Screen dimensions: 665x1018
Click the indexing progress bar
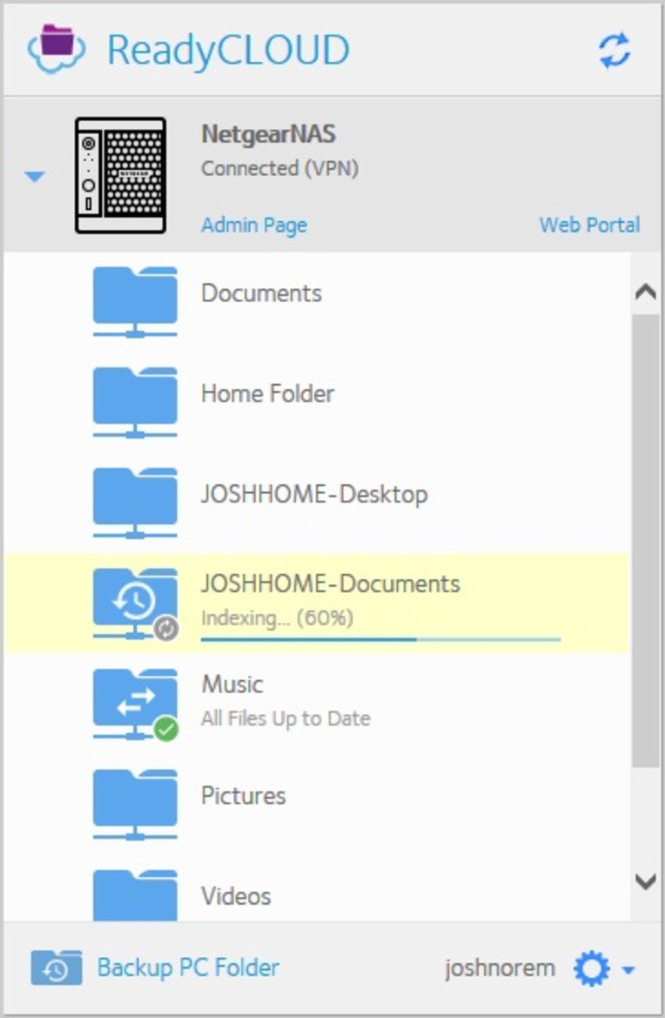[x=380, y=639]
